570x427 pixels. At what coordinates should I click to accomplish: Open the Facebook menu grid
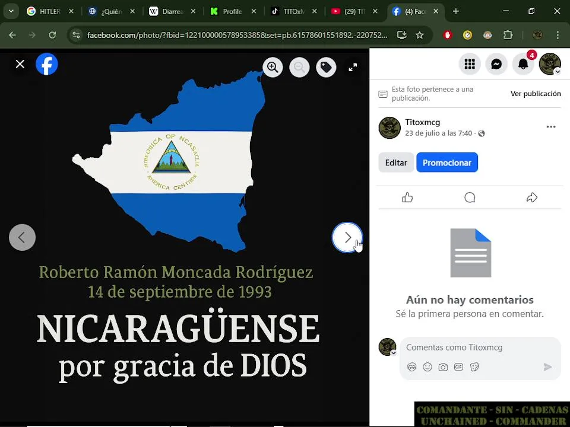[x=470, y=64]
